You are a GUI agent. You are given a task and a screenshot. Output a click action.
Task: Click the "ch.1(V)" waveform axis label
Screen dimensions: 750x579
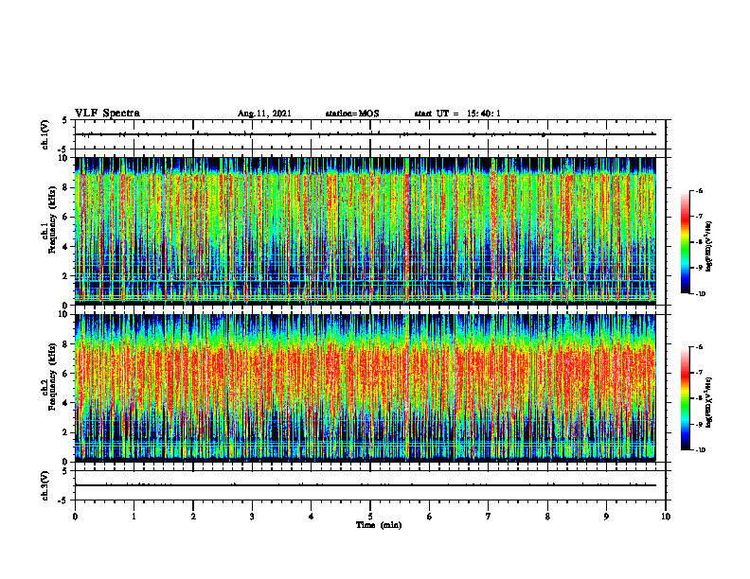pyautogui.click(x=45, y=134)
